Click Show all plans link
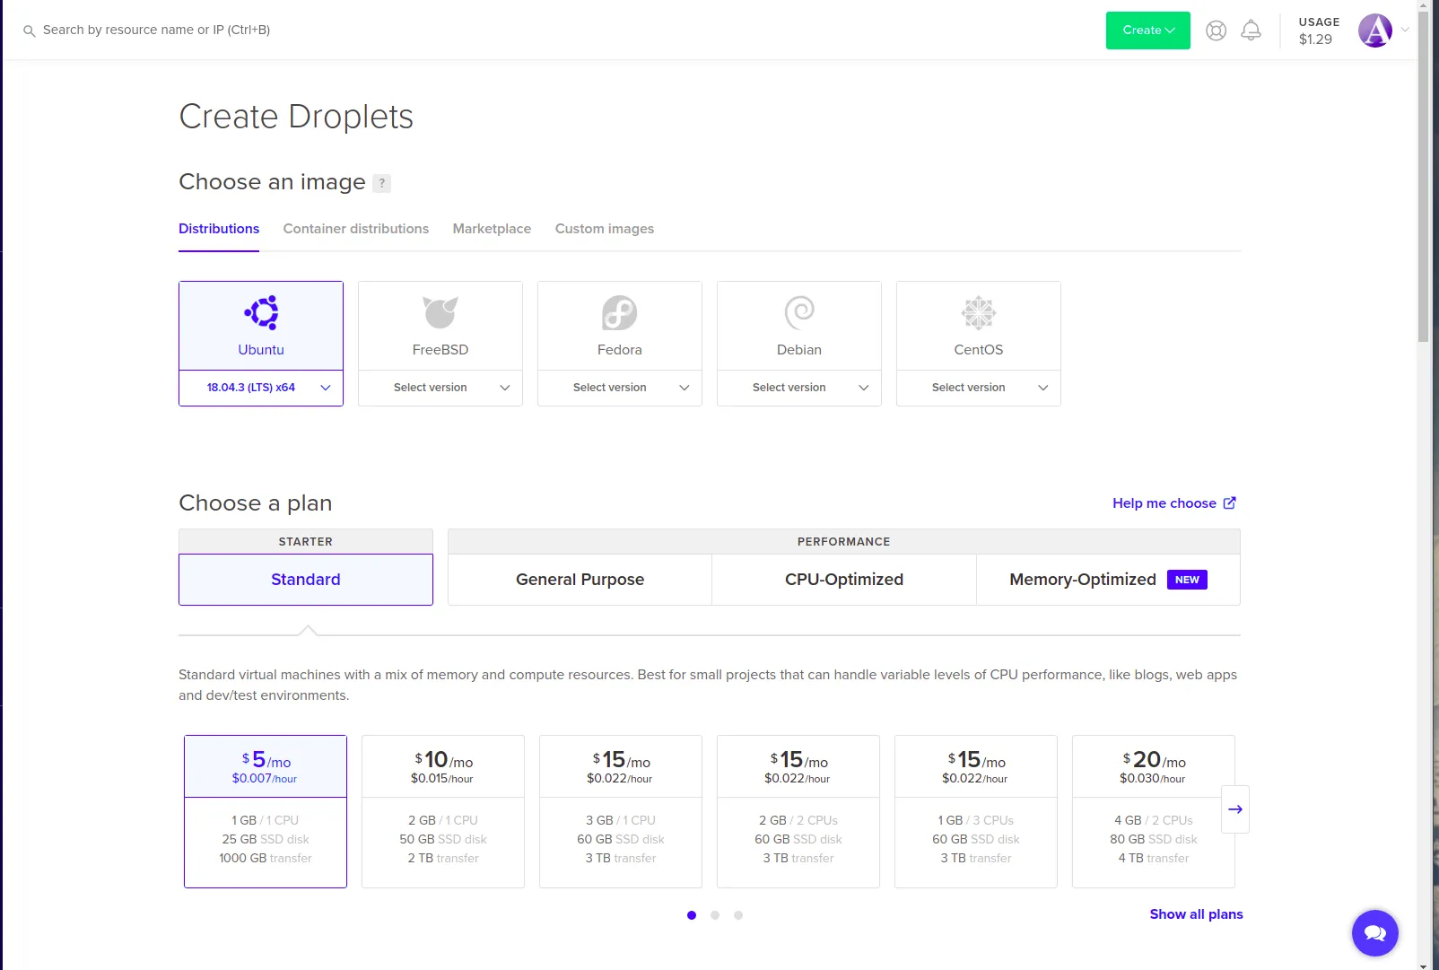Viewport: 1439px width, 970px height. [1197, 914]
